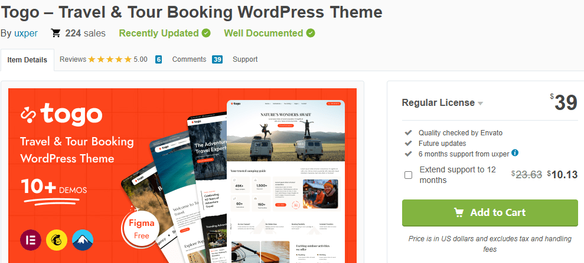Click the blue mountain icon in preview banner
Viewport: 584px width, 263px height.
coord(83,239)
